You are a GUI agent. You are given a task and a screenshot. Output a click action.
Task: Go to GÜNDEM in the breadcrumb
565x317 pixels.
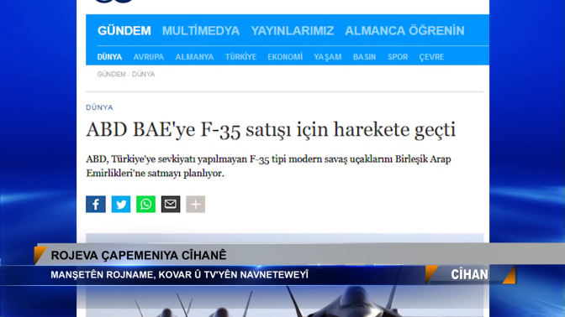tap(111, 75)
